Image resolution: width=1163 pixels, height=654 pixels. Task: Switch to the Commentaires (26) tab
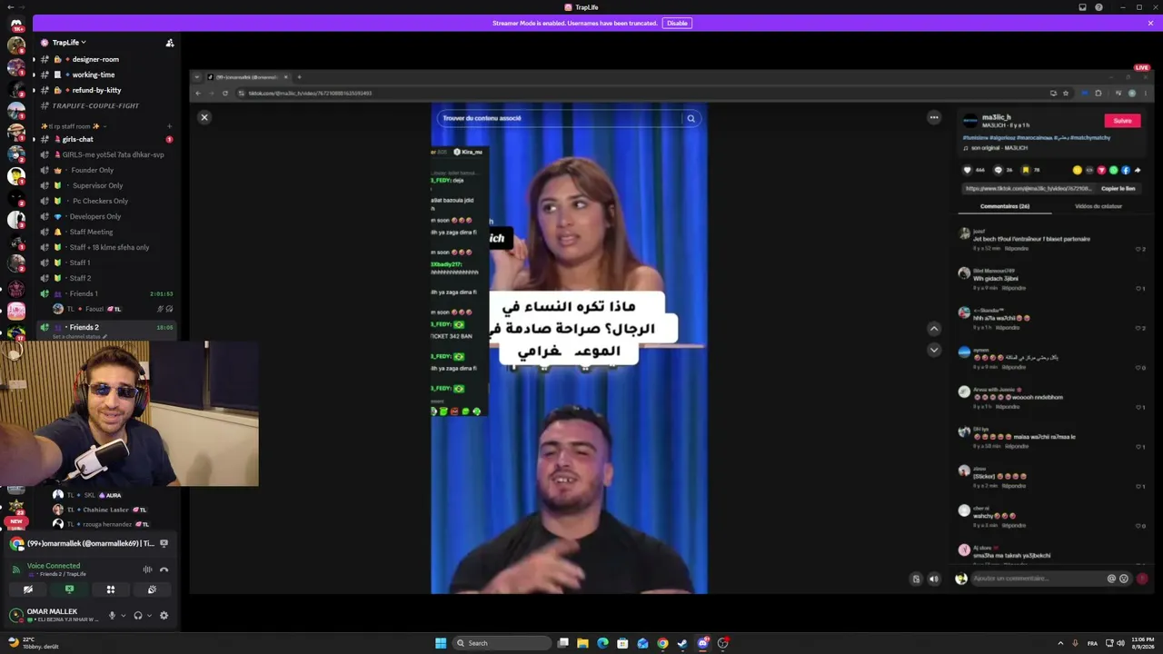point(1004,206)
